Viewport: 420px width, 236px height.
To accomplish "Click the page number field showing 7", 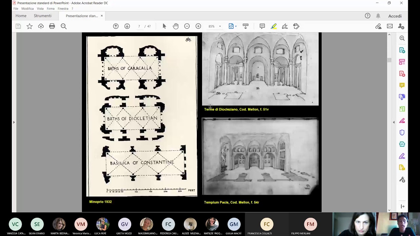I will [139, 26].
